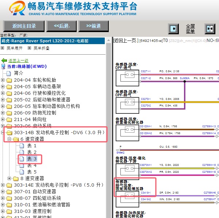
Task: Click connector label C3270-1 in diagram
Action: pyautogui.click(x=146, y=99)
